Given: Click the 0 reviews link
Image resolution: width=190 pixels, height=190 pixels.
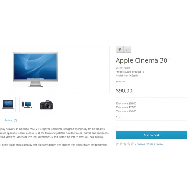Looking at the screenshot, I should (140, 144).
